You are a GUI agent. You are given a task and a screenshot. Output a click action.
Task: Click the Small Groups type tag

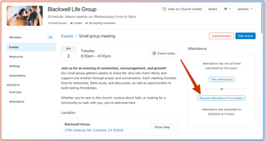click(x=58, y=23)
